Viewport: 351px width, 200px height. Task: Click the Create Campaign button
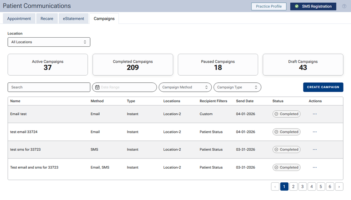click(323, 87)
